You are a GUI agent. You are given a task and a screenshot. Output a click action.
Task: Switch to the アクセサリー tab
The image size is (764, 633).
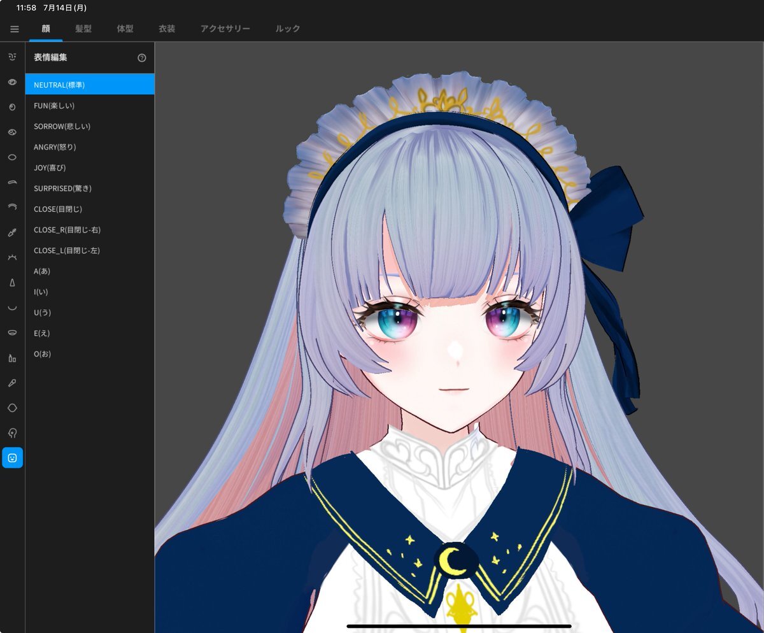225,29
